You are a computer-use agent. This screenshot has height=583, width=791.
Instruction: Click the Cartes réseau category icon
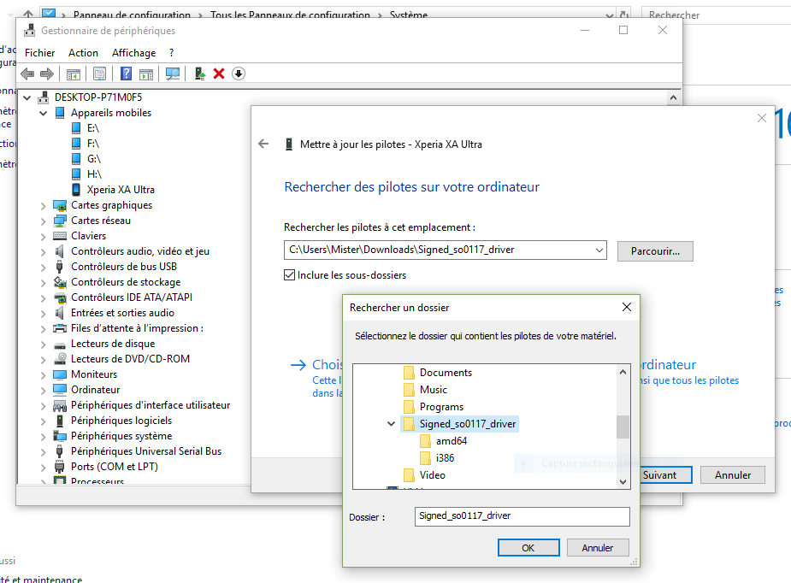coord(60,221)
